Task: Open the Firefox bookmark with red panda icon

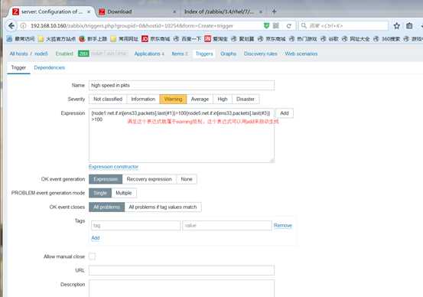Action: tap(93, 39)
